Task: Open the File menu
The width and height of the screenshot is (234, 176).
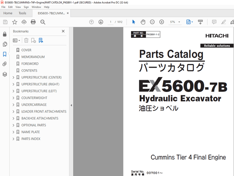Action: (3, 7)
